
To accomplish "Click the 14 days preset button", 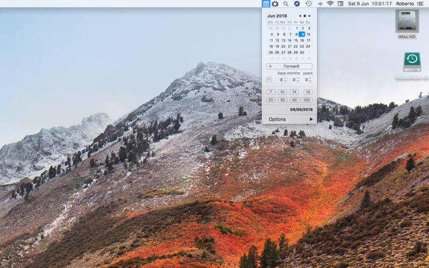I will coord(294,92).
